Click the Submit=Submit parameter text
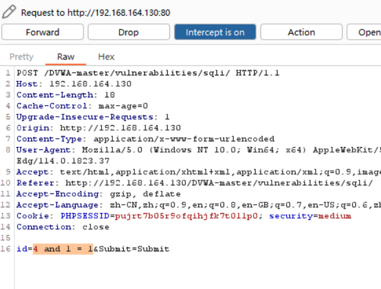Viewport: 381px width, 289px height. [x=134, y=249]
